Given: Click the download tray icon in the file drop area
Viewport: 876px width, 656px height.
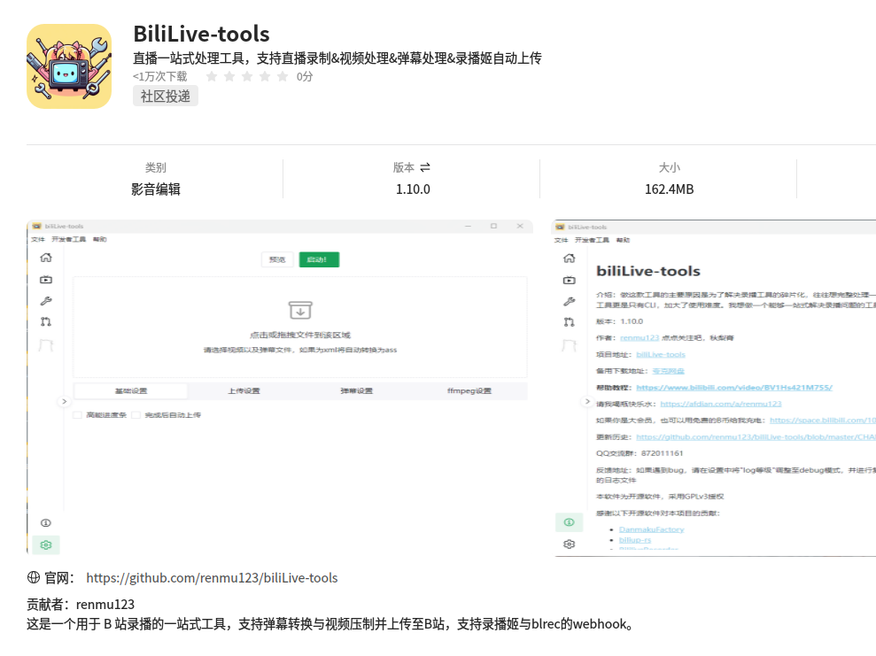Looking at the screenshot, I should (300, 310).
